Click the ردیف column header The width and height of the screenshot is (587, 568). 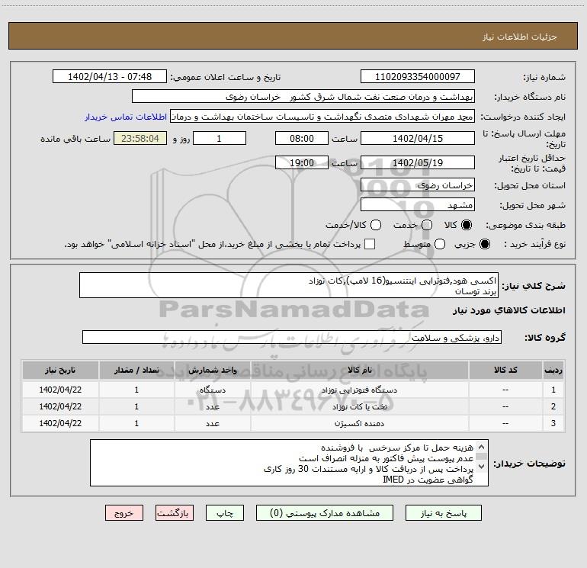pyautogui.click(x=553, y=370)
